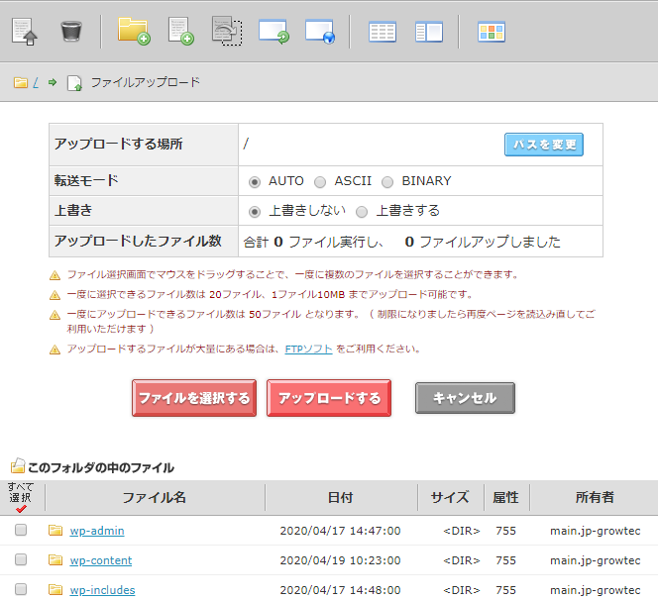Click the キャンセル button
Viewport: 658px width, 600px height.
pos(465,398)
